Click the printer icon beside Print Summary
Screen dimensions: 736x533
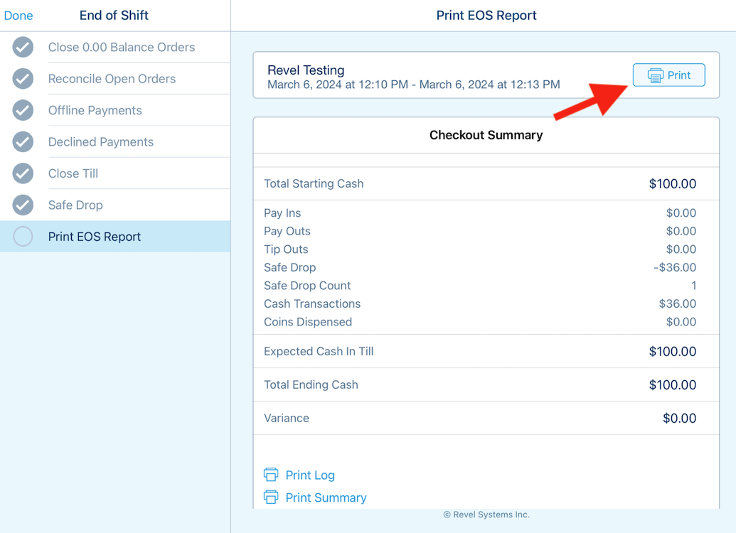pyautogui.click(x=271, y=497)
